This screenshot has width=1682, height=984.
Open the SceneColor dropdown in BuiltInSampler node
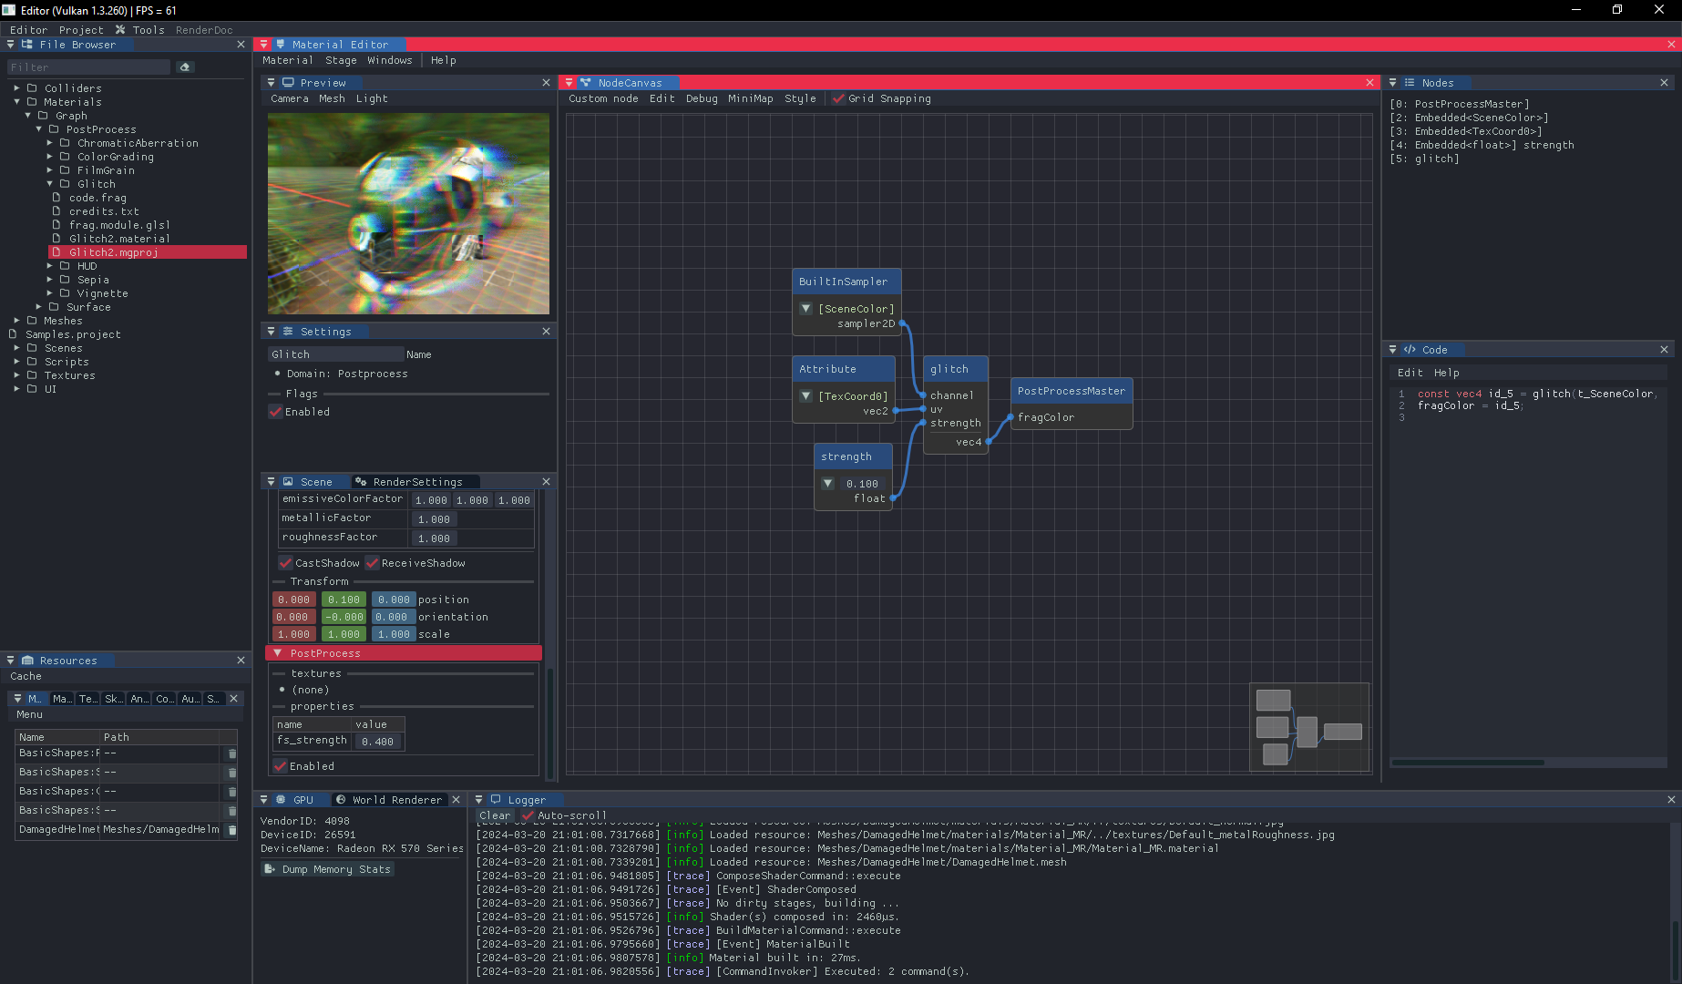pyautogui.click(x=805, y=309)
